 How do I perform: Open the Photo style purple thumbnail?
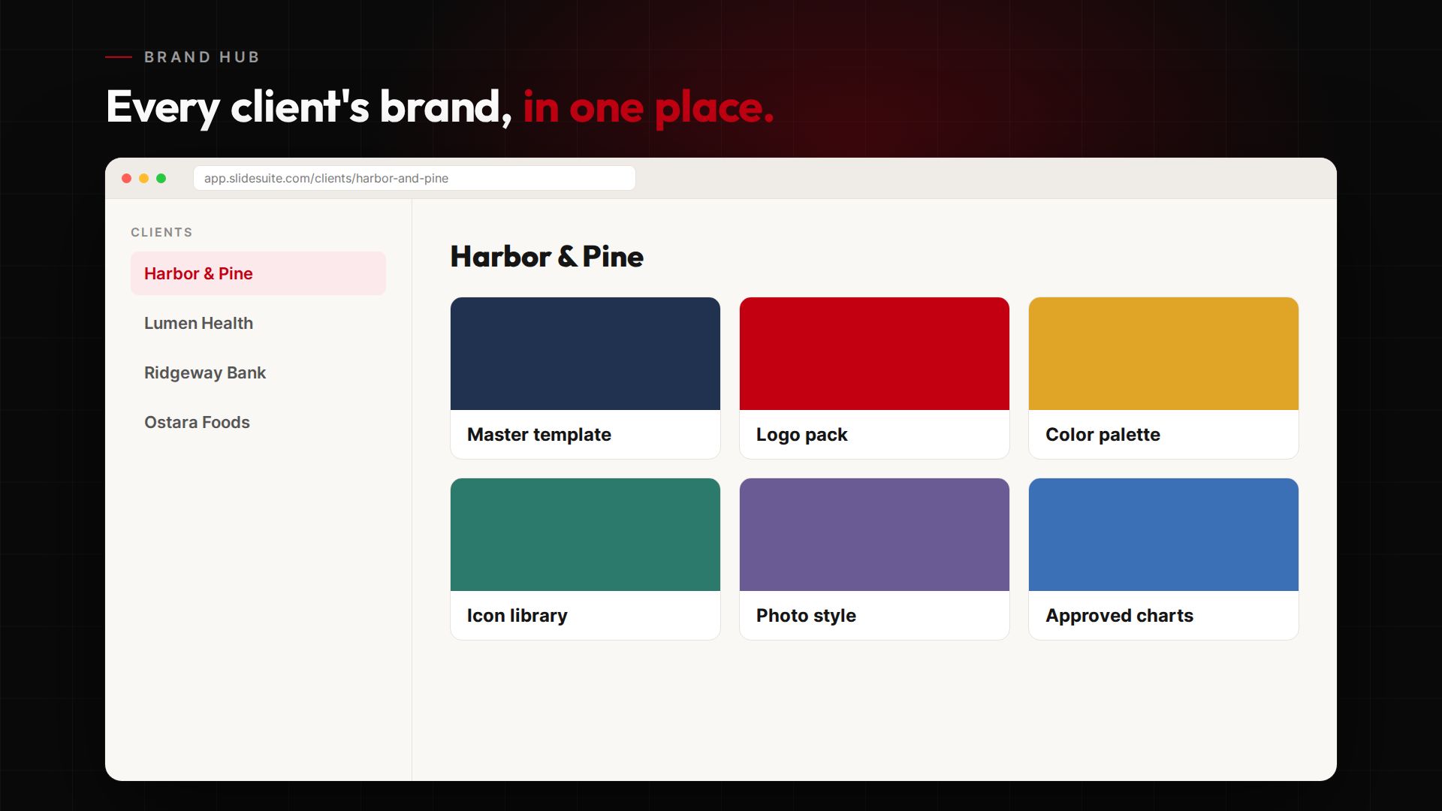click(x=874, y=535)
